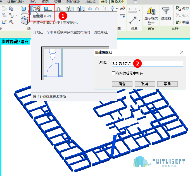Click the Split Element tool
This screenshot has width=190, height=176.
tap(90, 9)
